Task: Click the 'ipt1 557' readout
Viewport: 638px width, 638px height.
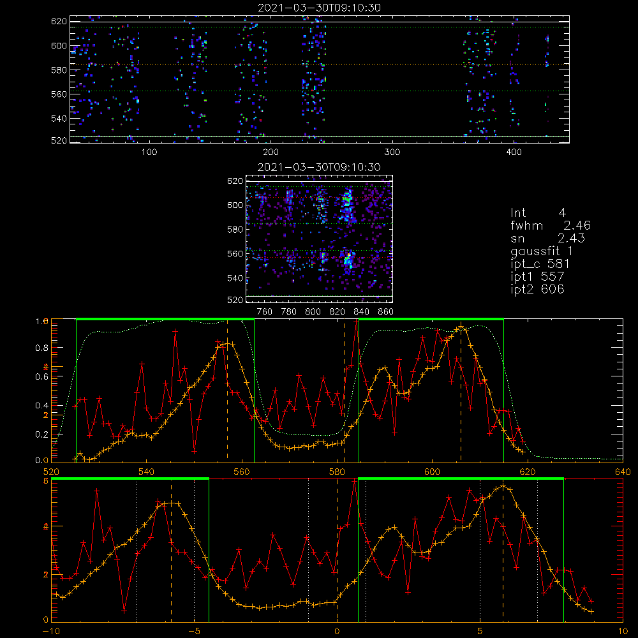Action: tap(537, 276)
